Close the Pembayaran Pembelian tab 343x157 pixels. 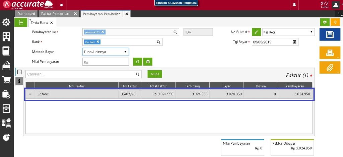(x=127, y=14)
